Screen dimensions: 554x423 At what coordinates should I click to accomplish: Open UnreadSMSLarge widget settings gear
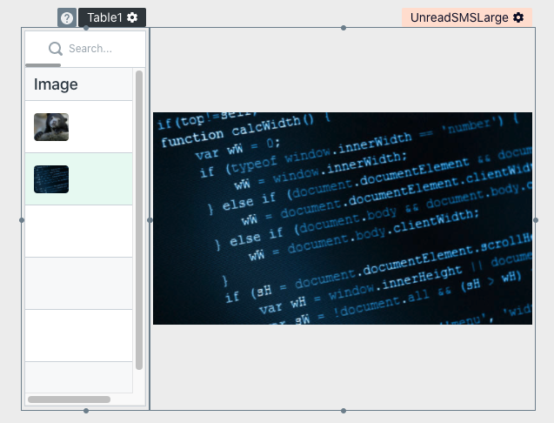coord(518,17)
